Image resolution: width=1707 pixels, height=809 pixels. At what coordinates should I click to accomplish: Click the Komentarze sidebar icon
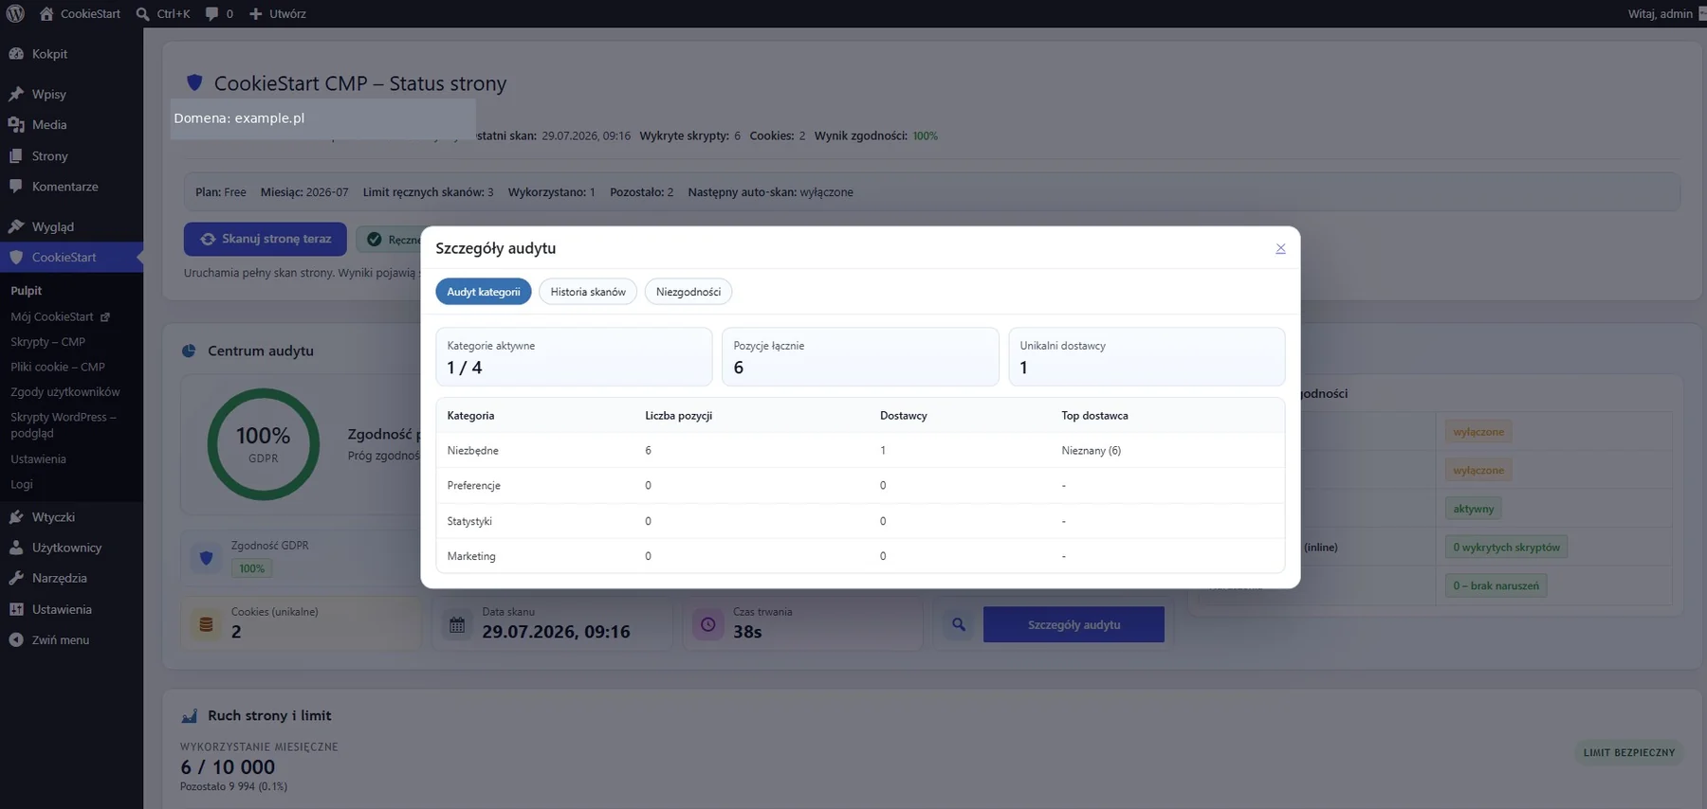16,187
